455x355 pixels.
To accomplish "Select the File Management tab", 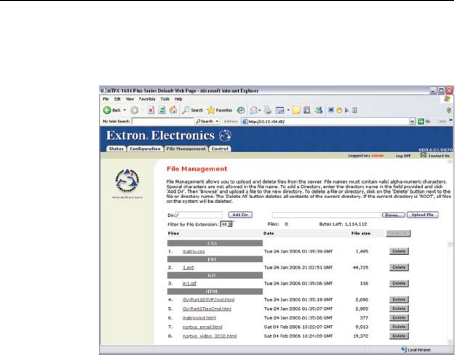I will [x=186, y=149].
